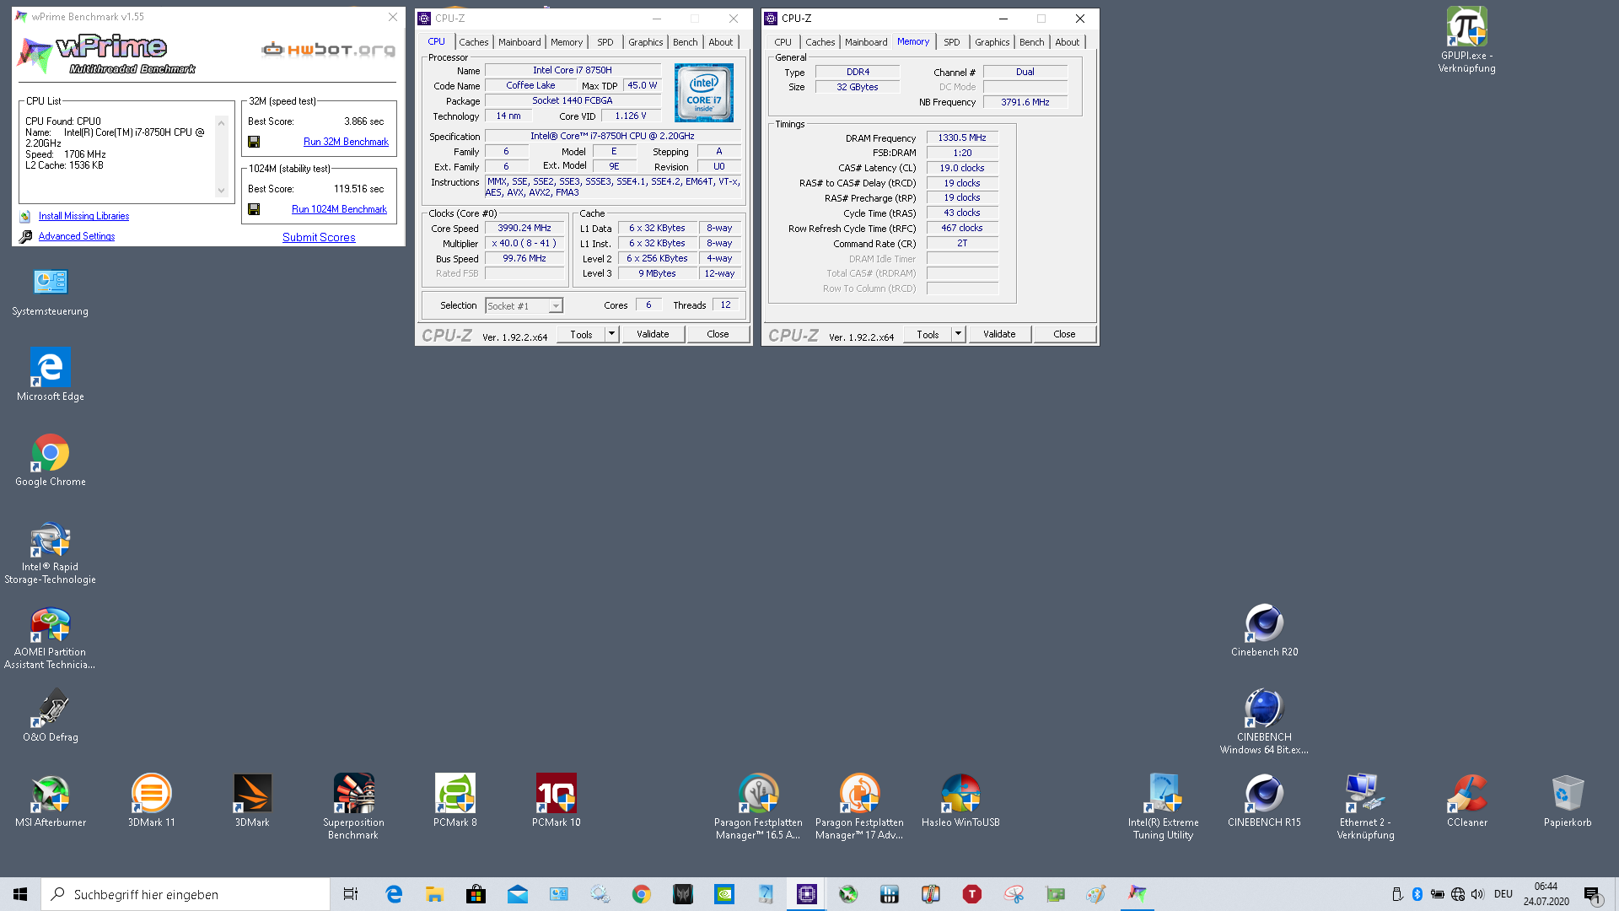
Task: Launch O&O Defrag shortcut
Action: click(51, 715)
